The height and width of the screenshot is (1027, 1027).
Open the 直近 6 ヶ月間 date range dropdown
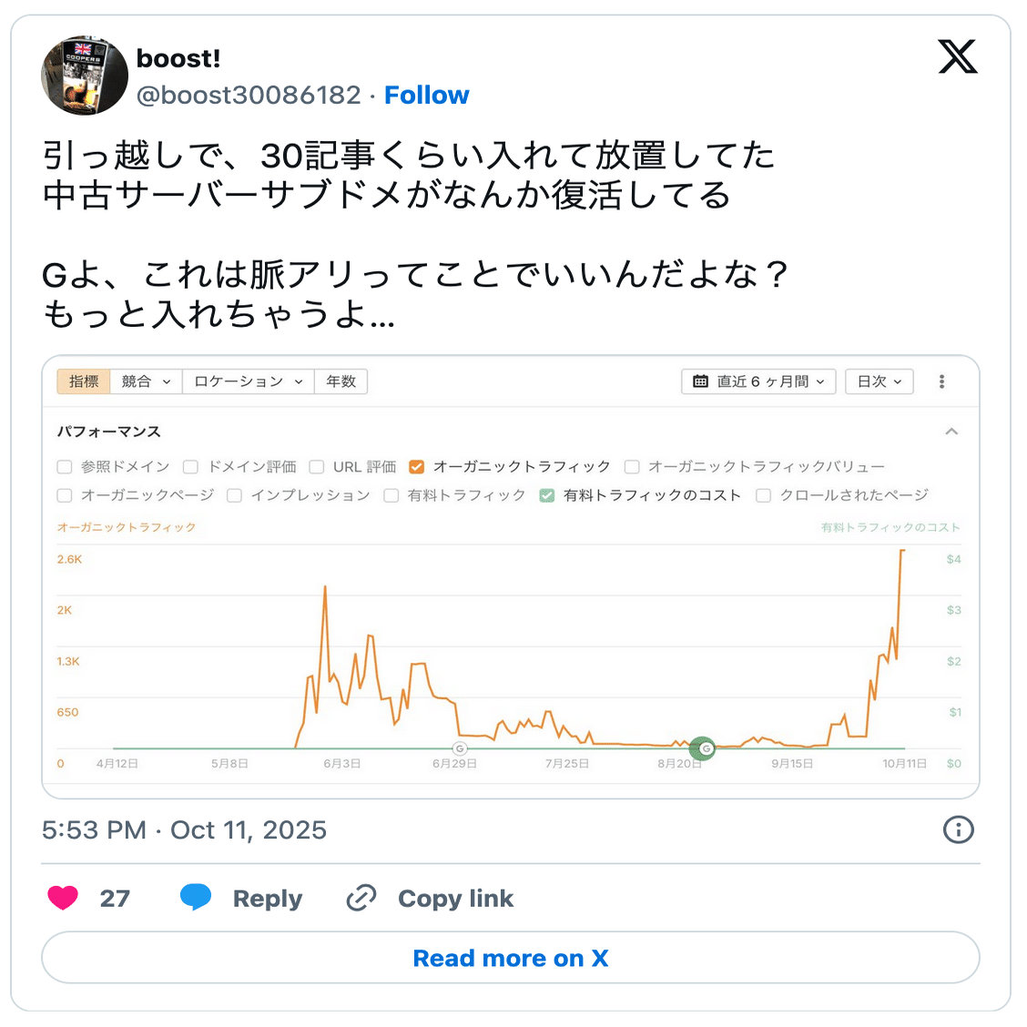(x=758, y=381)
